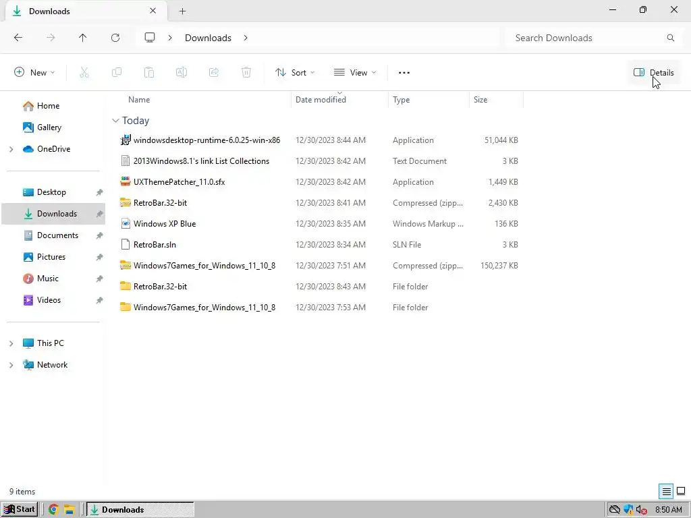Unpin Music via its pin icon
This screenshot has height=518, width=691.
coord(100,279)
